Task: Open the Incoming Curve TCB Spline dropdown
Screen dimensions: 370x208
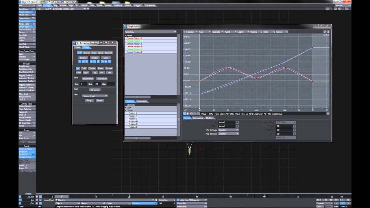Action: (286, 122)
